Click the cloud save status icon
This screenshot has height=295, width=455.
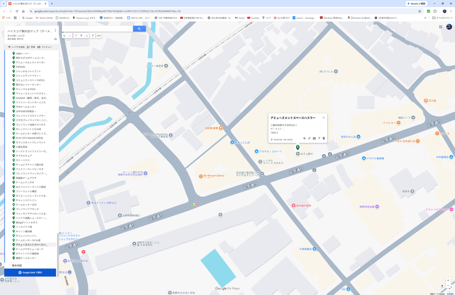pyautogui.click(x=55, y=39)
